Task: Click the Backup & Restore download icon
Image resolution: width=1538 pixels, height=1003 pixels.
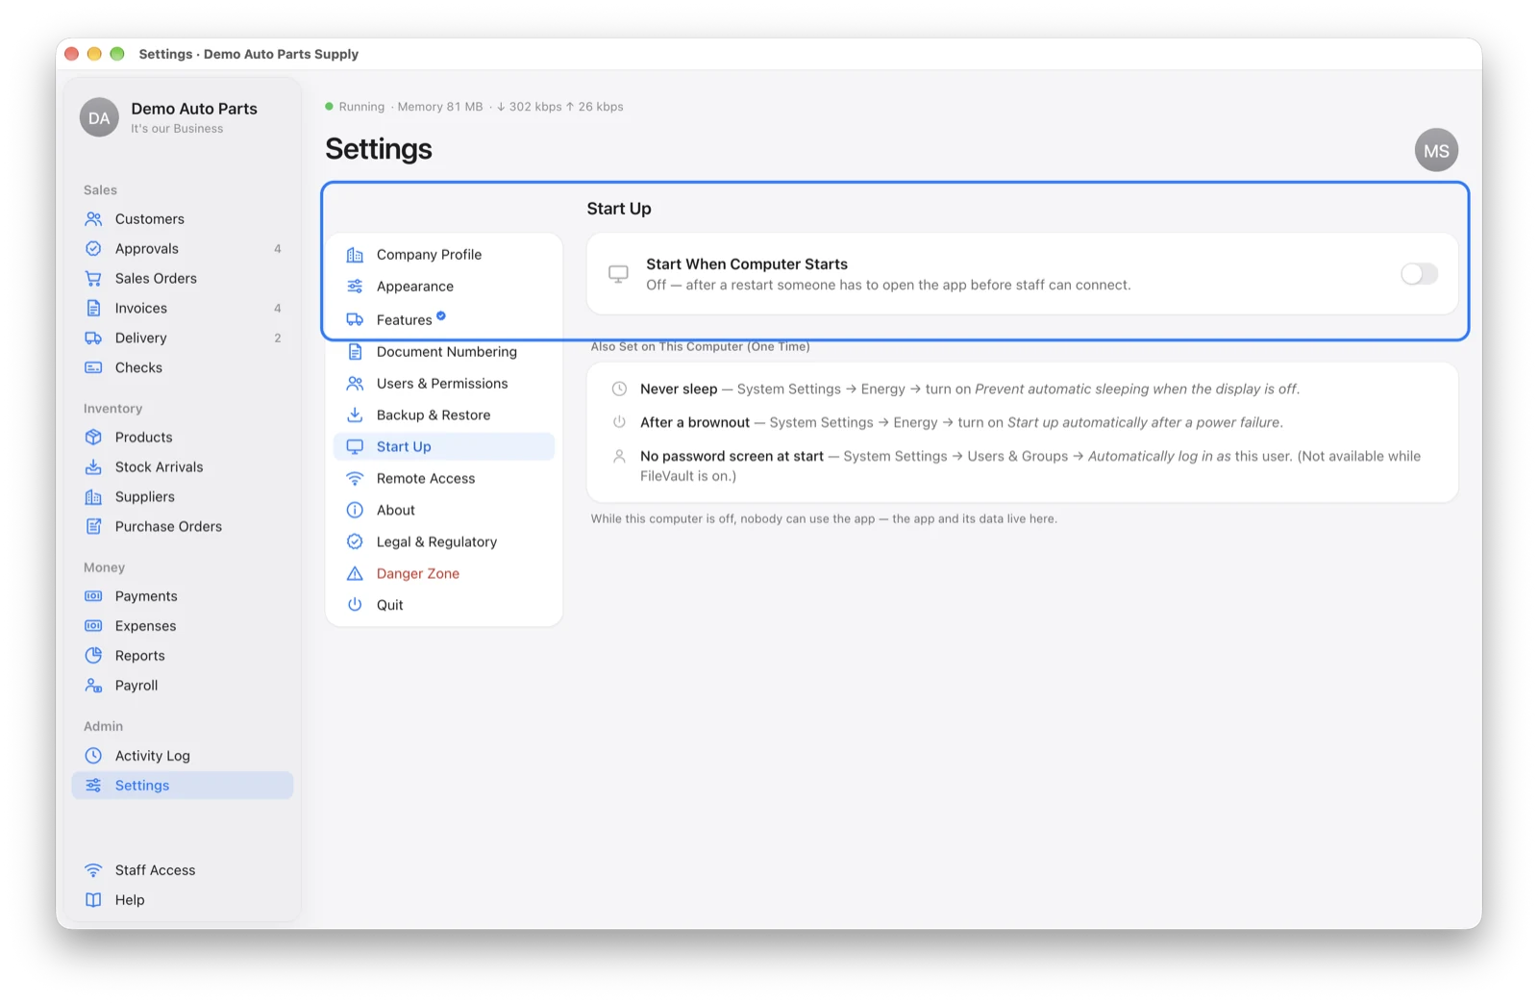Action: pos(355,415)
